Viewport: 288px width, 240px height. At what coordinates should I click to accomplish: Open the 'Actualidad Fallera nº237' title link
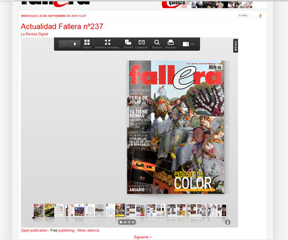(x=61, y=26)
